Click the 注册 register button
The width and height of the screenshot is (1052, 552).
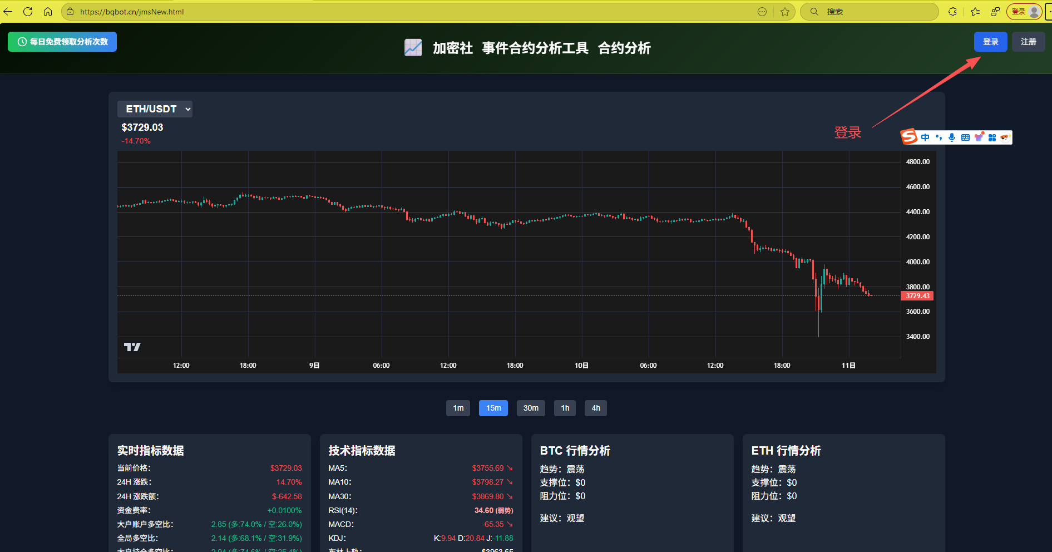(1028, 42)
